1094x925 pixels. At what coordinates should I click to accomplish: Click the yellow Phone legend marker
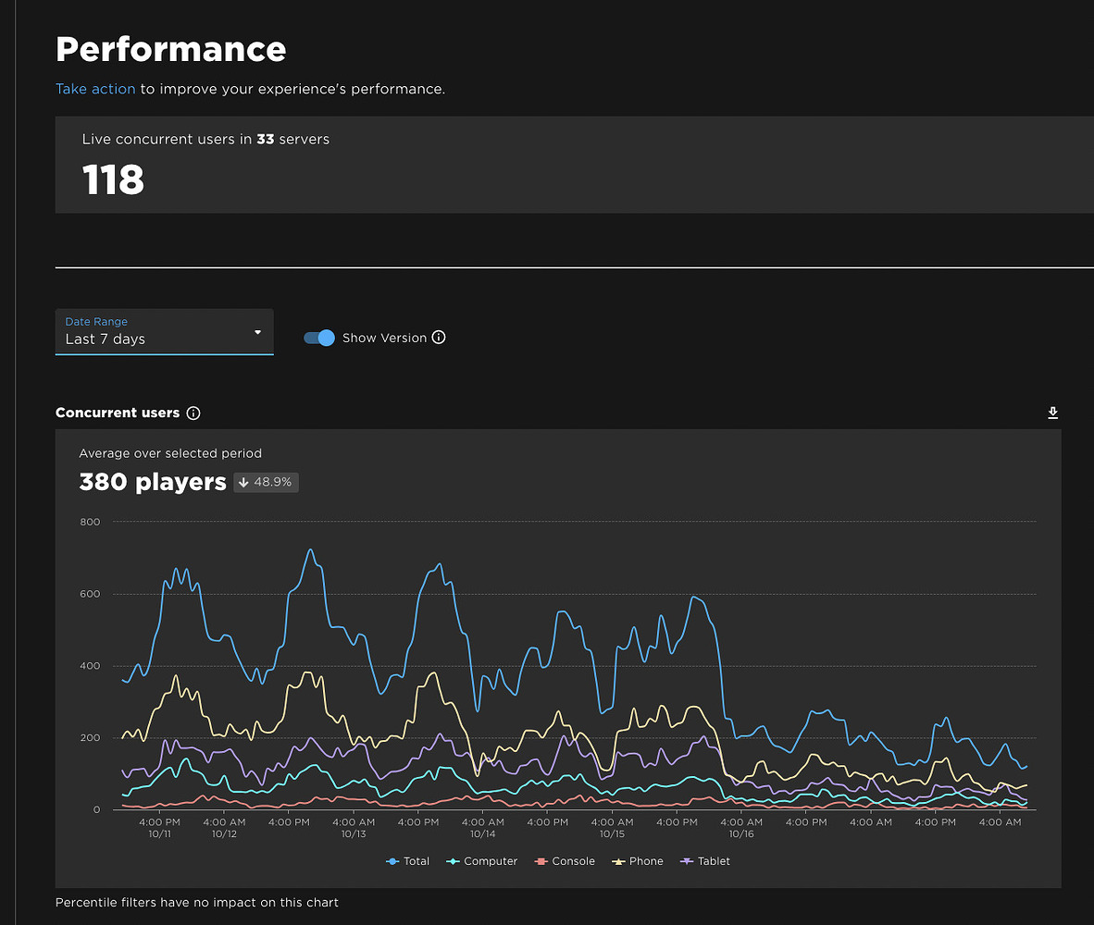point(616,860)
